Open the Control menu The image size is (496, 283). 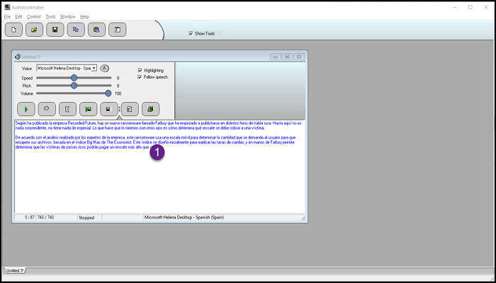[x=33, y=16]
